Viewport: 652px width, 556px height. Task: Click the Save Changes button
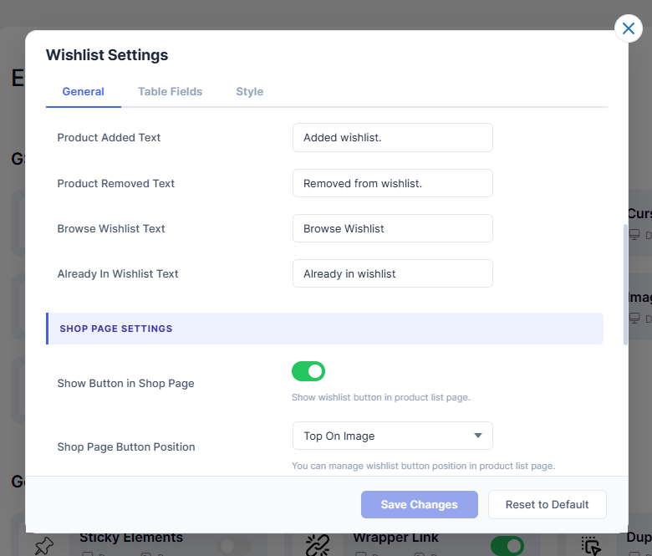(x=419, y=504)
